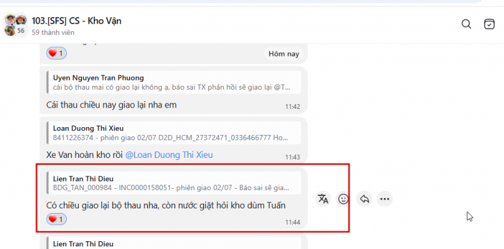Image resolution: width=504 pixels, height=249 pixels.
Task: Open more options for the 11:44 message
Action: (385, 199)
